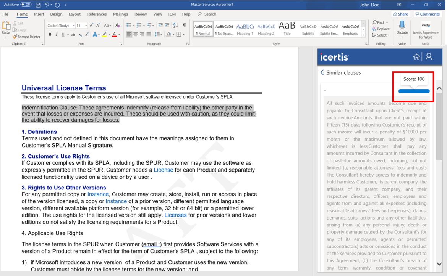Expand Styles gallery more arrow
447x276 pixels.
(363, 35)
